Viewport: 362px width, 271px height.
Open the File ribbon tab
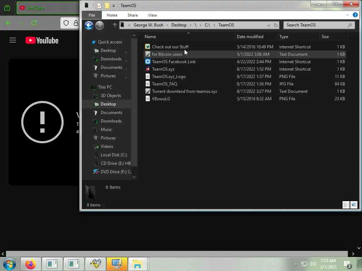tap(92, 15)
